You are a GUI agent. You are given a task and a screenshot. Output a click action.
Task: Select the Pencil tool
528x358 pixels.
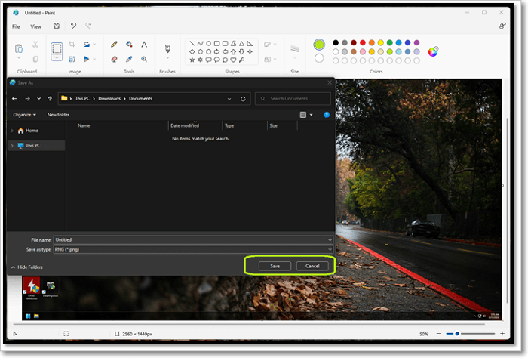[x=114, y=45]
